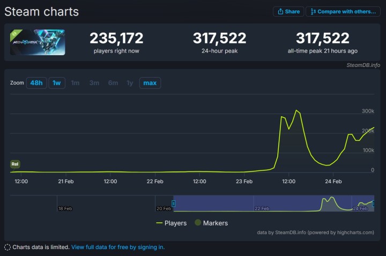386x256 pixels.
Task: Open View full data by signing in link
Action: click(x=118, y=247)
